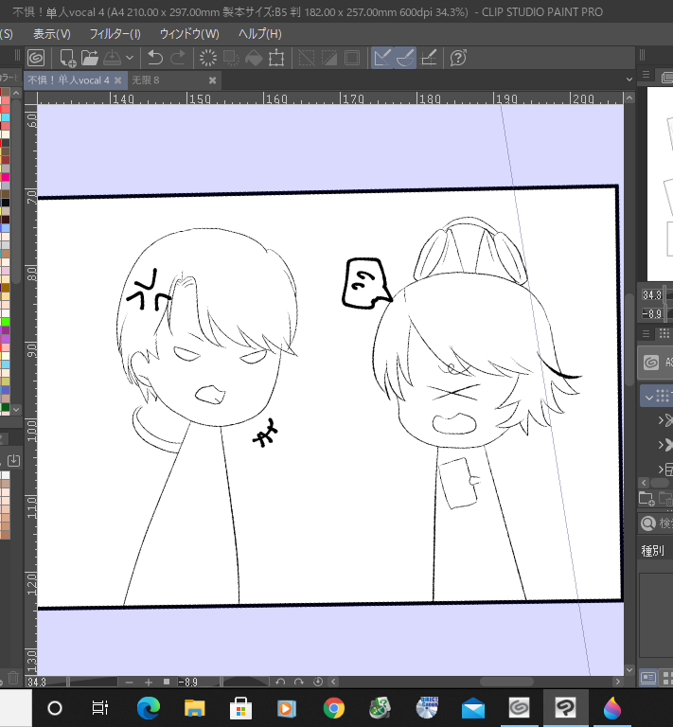Click Clear Outside Selection icon
Viewport: 673px width, 727px height.
click(x=231, y=58)
